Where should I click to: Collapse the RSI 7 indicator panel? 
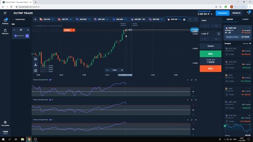tap(188, 80)
